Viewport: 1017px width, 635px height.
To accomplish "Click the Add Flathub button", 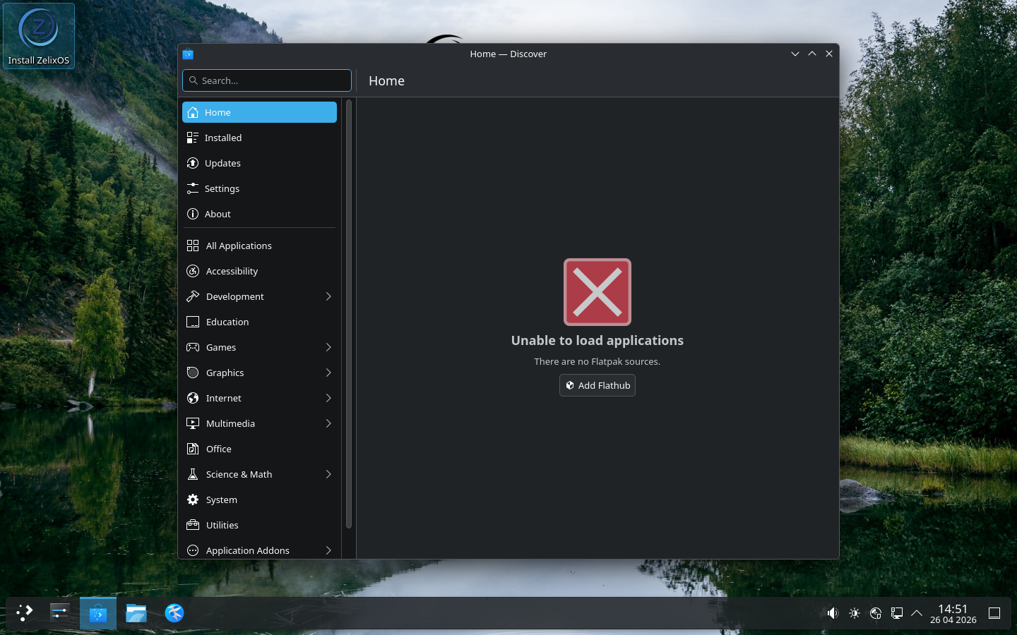I will pyautogui.click(x=597, y=385).
